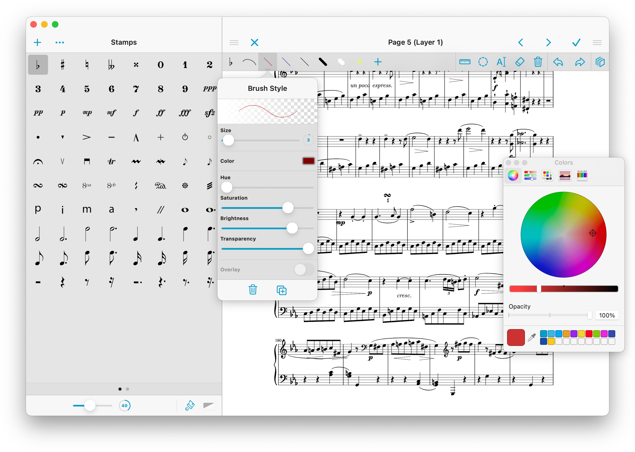This screenshot has height=452, width=635.
Task: Open the layers icon in toolbar
Action: 600,62
